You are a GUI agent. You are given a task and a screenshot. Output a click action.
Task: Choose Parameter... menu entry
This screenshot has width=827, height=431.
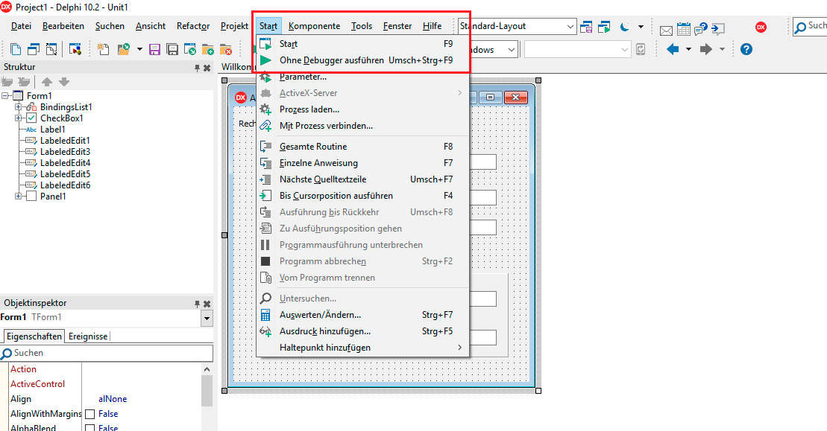(x=363, y=77)
